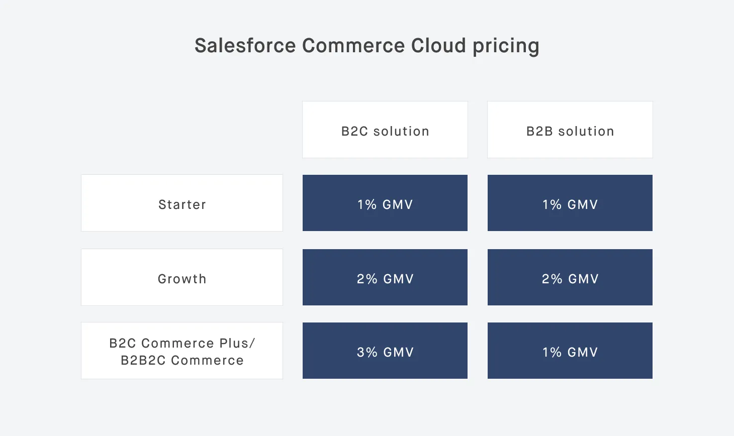The image size is (734, 436).
Task: Choose Growth B2C solution 2% GMV cell
Action: (x=385, y=278)
